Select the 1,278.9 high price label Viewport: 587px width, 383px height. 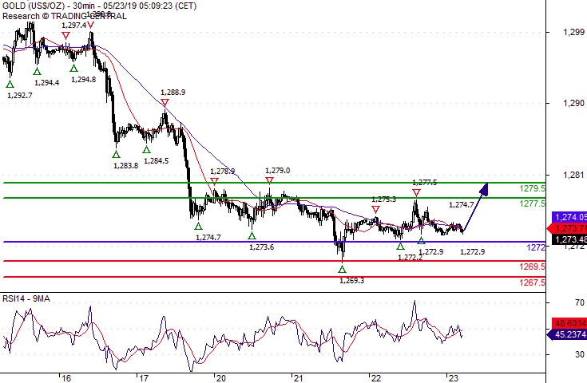point(222,172)
